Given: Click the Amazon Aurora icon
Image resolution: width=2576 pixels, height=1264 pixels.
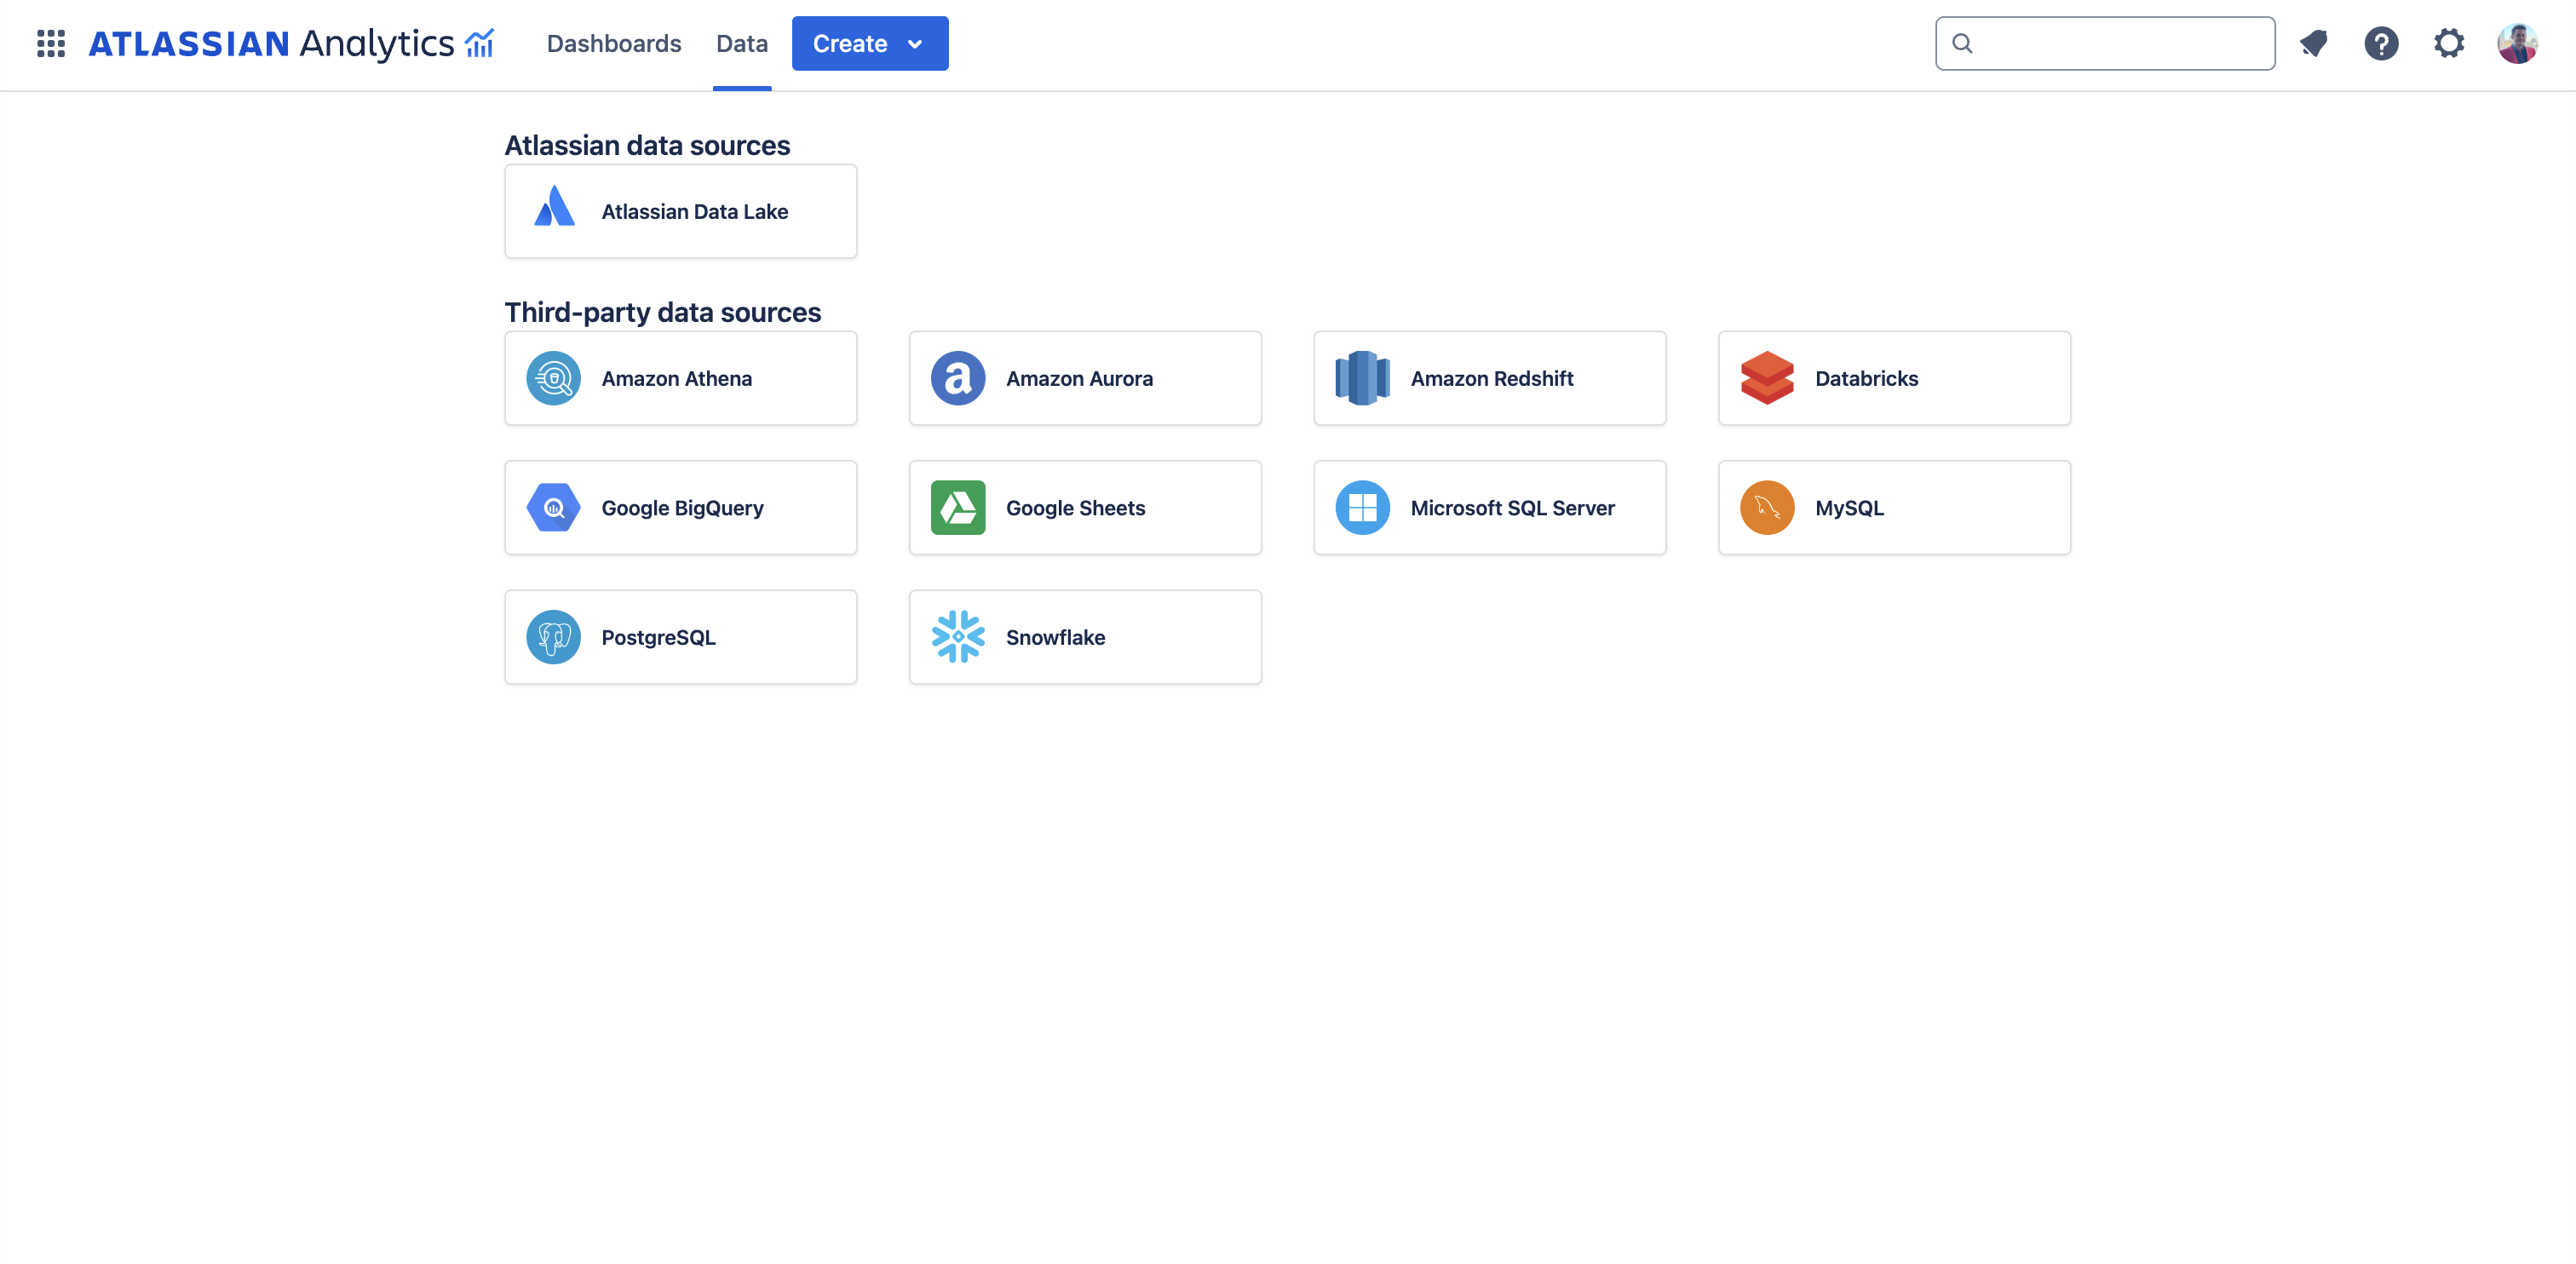Looking at the screenshot, I should click(x=958, y=378).
